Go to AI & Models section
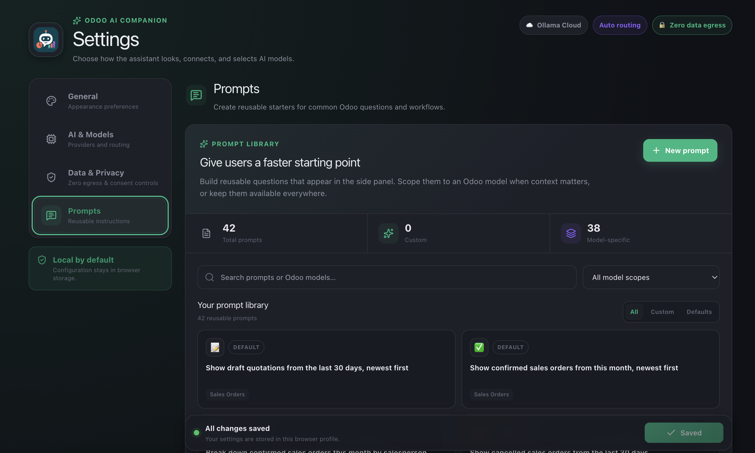 (x=100, y=139)
